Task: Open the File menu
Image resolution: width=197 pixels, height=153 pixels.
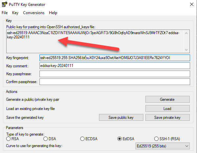Action: (x=5, y=13)
